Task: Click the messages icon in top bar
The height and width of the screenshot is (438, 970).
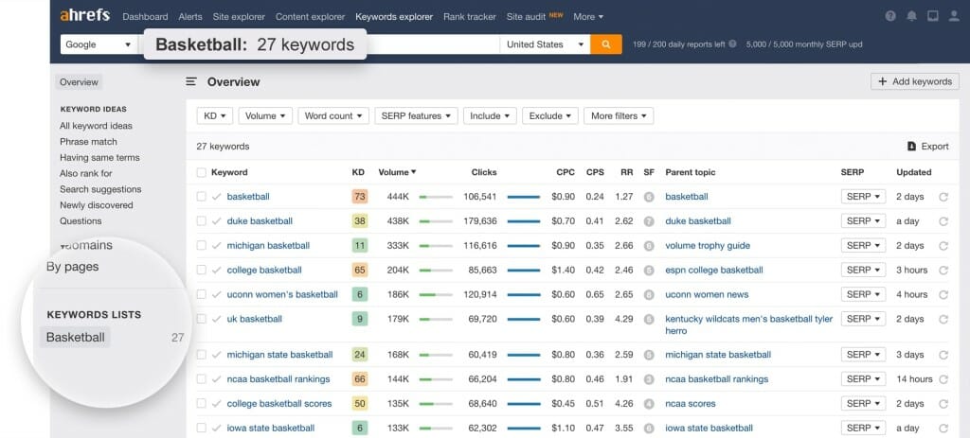Action: point(933,16)
